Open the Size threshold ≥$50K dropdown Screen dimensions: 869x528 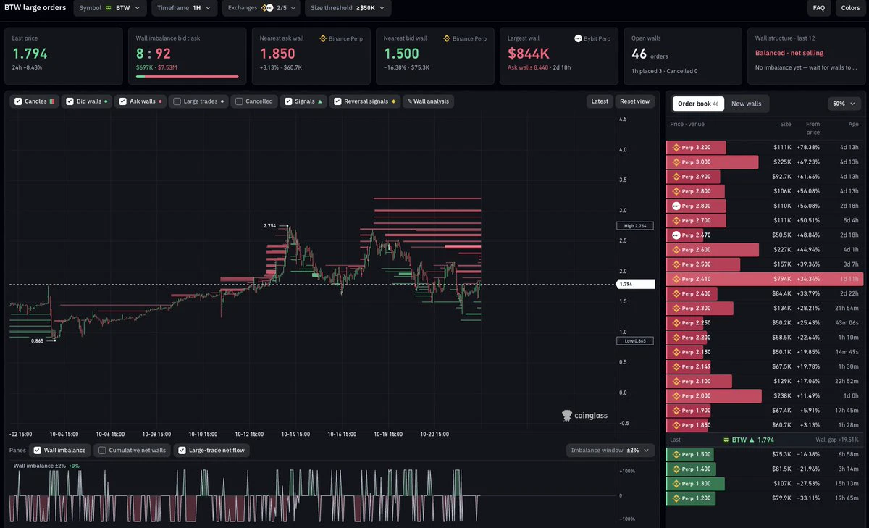point(348,8)
